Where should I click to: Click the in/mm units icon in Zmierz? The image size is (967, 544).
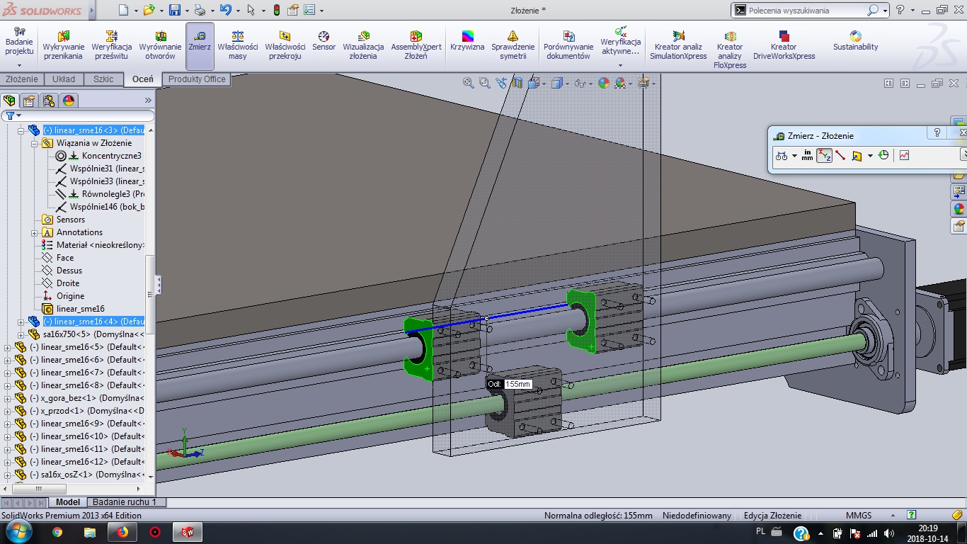coord(807,156)
